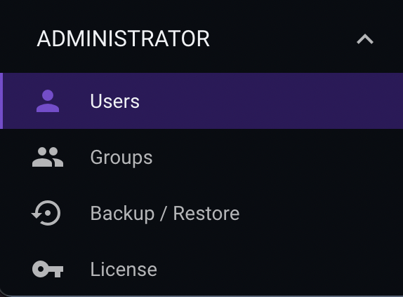Screen dimensions: 403x297
Task: Go to the License page label
Action: coord(124,269)
